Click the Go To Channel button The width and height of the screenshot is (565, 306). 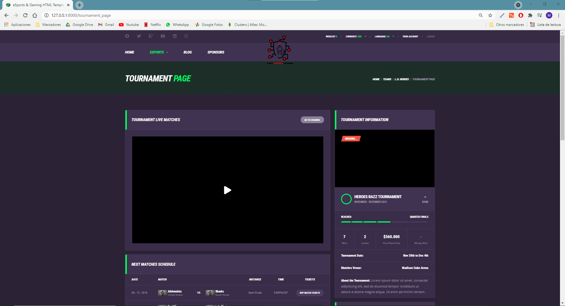click(x=312, y=120)
